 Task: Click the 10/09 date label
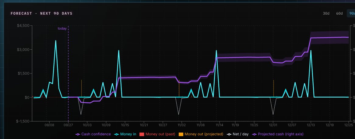point(106,125)
